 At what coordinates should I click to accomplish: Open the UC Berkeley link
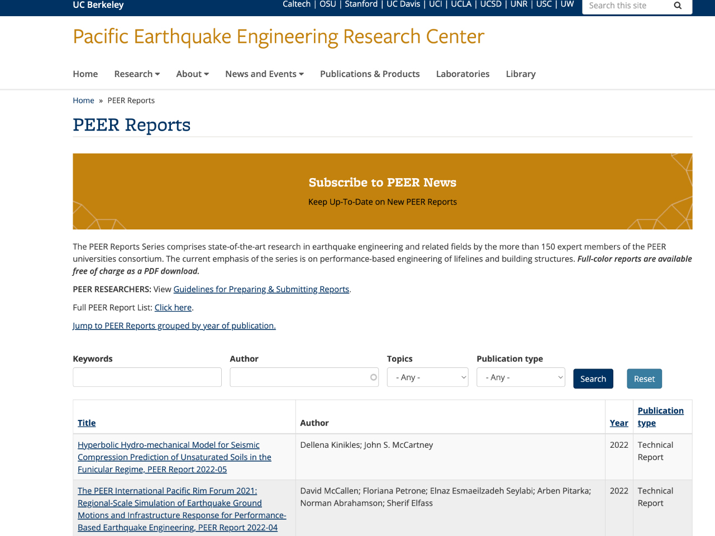coord(98,5)
